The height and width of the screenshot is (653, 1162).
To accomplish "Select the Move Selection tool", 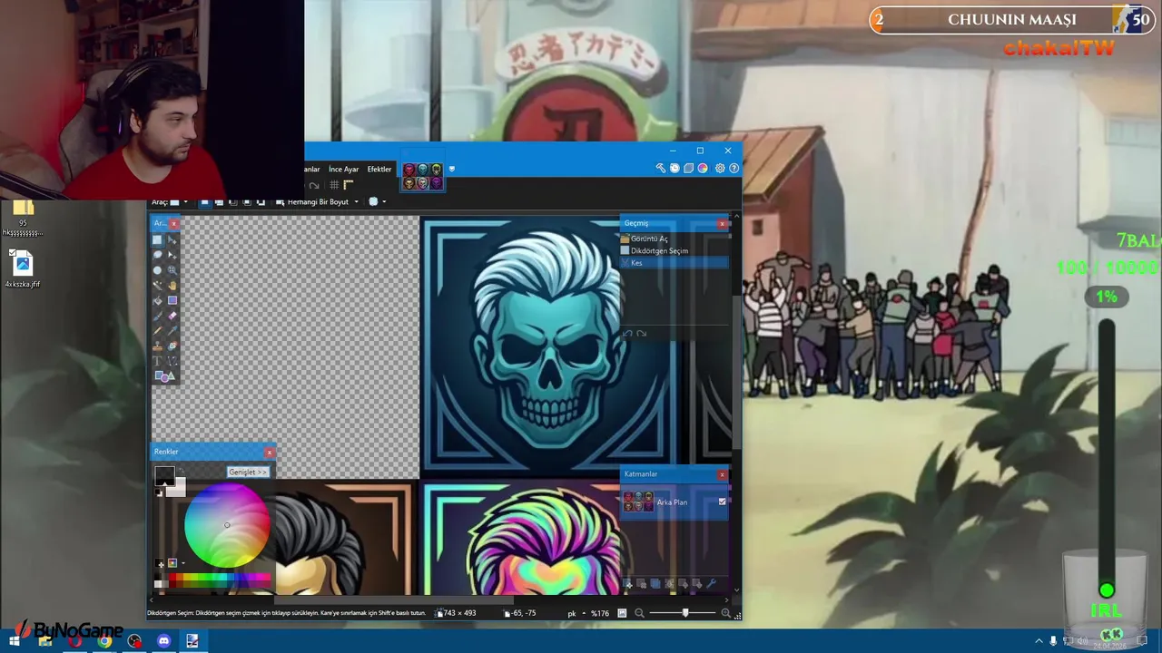I will tap(172, 255).
